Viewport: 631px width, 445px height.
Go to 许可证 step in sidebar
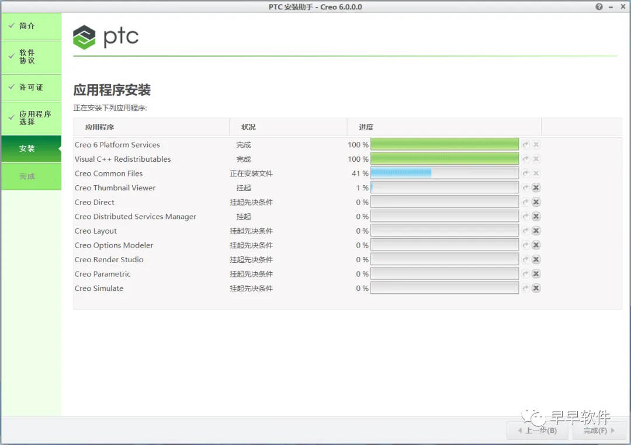click(x=32, y=88)
